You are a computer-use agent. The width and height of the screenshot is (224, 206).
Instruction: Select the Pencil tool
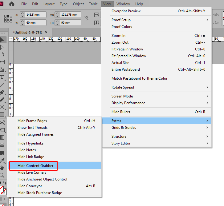coord(2,100)
